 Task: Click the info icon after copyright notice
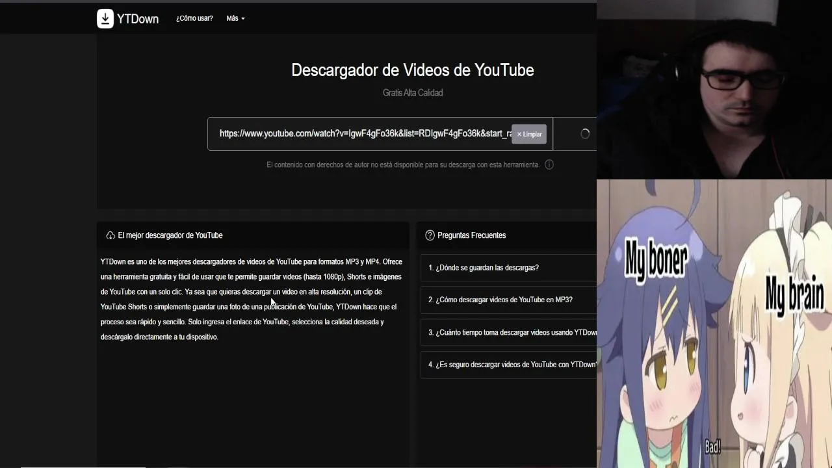click(549, 165)
